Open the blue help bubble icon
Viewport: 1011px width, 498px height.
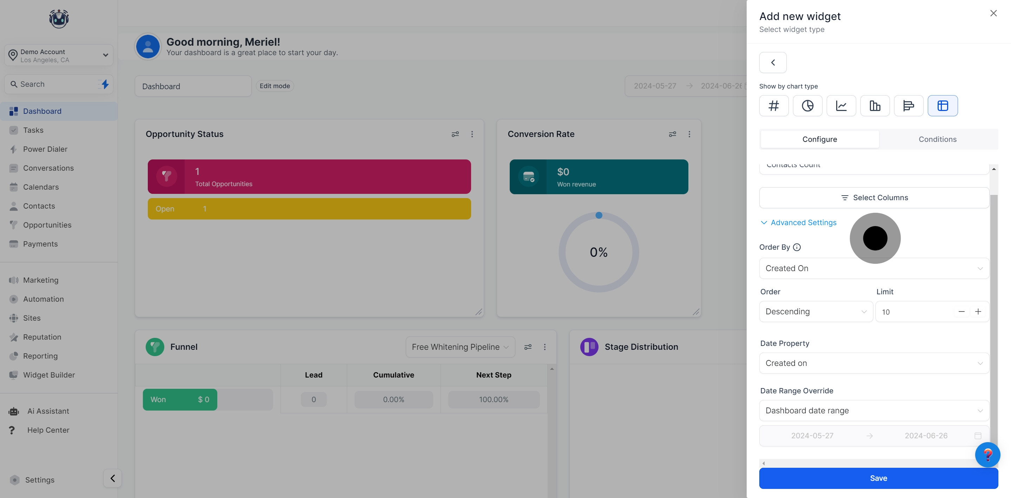point(987,455)
